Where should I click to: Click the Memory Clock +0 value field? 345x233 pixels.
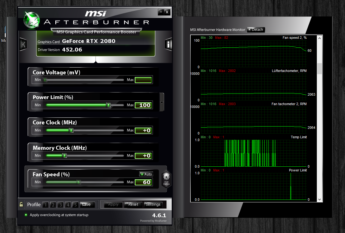143,156
